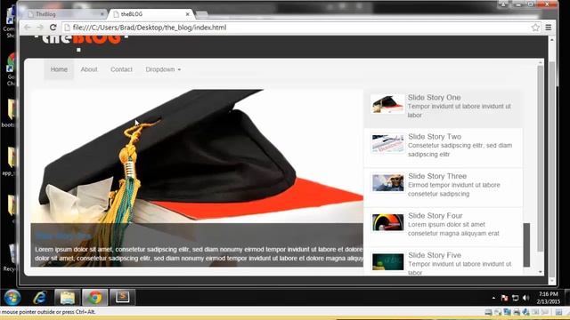
Task: Click the Chrome window scrollbar up arrow
Action: click(x=552, y=39)
